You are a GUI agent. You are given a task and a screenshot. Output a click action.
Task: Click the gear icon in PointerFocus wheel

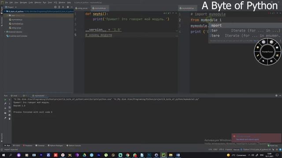(271, 61)
